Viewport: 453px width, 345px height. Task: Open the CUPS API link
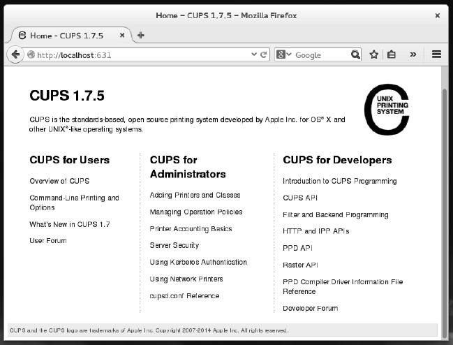point(300,198)
